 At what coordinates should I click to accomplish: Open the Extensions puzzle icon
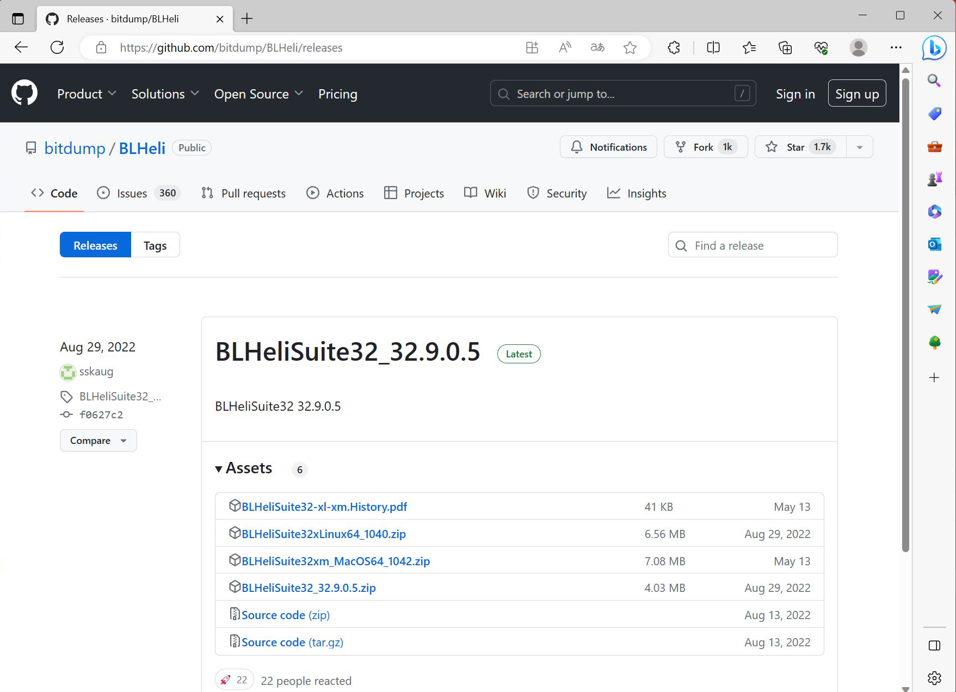674,47
